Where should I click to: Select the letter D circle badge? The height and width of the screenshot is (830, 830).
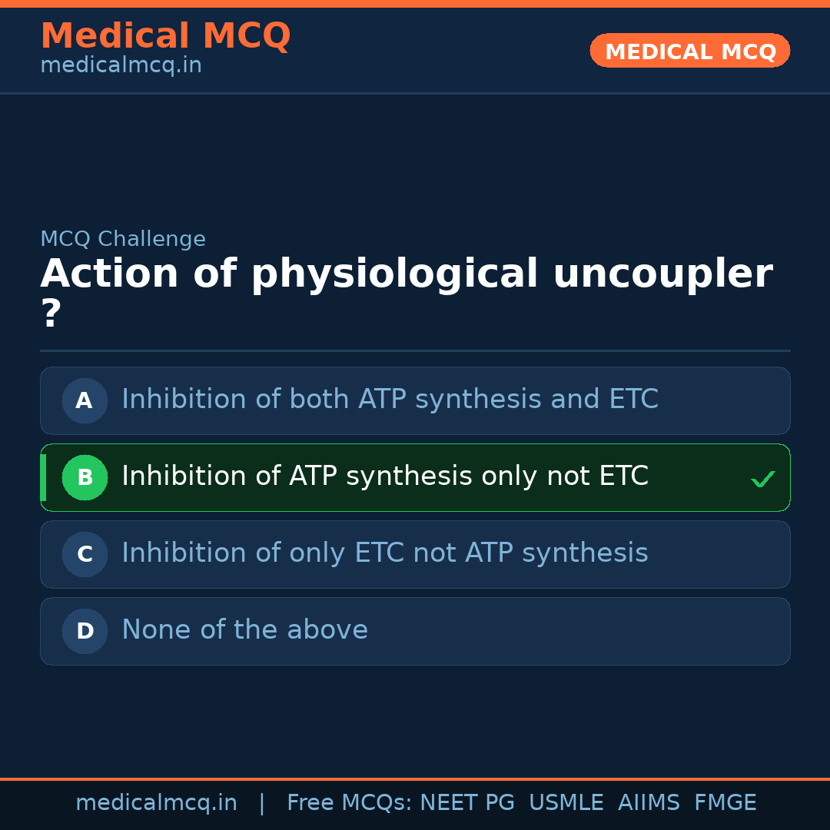85,631
